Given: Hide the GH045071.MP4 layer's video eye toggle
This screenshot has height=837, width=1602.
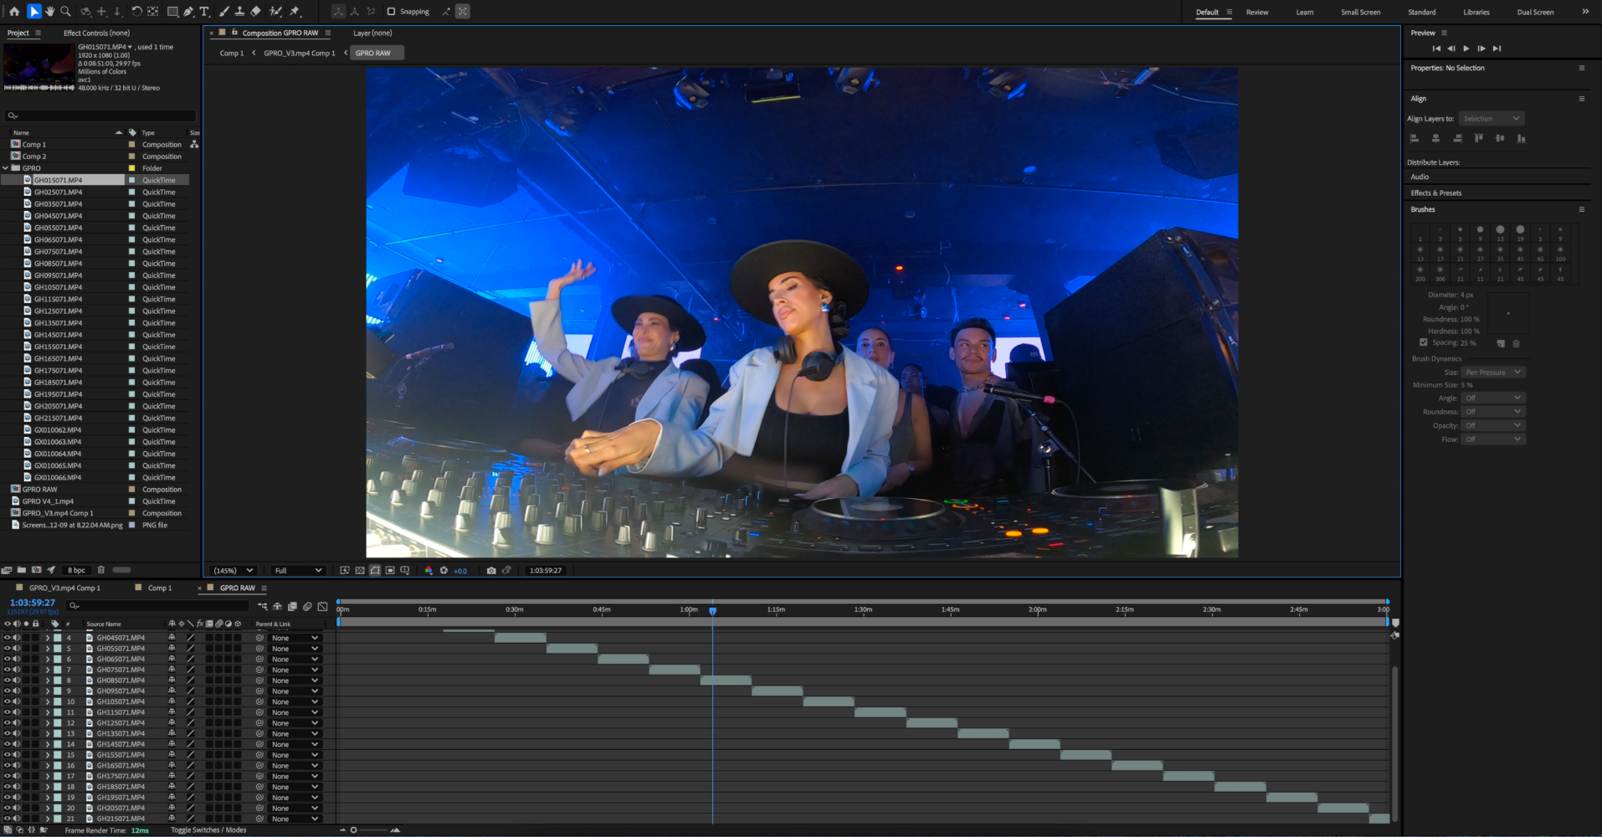Looking at the screenshot, I should 5,637.
